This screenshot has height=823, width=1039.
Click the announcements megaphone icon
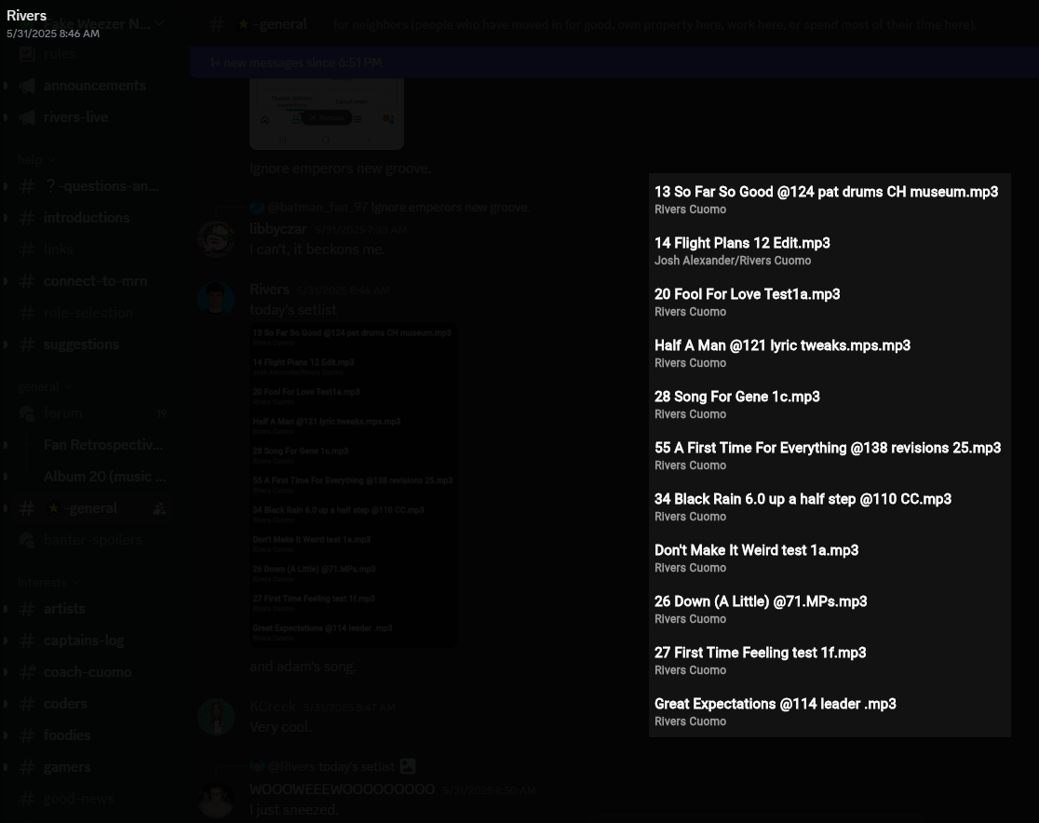click(x=27, y=86)
